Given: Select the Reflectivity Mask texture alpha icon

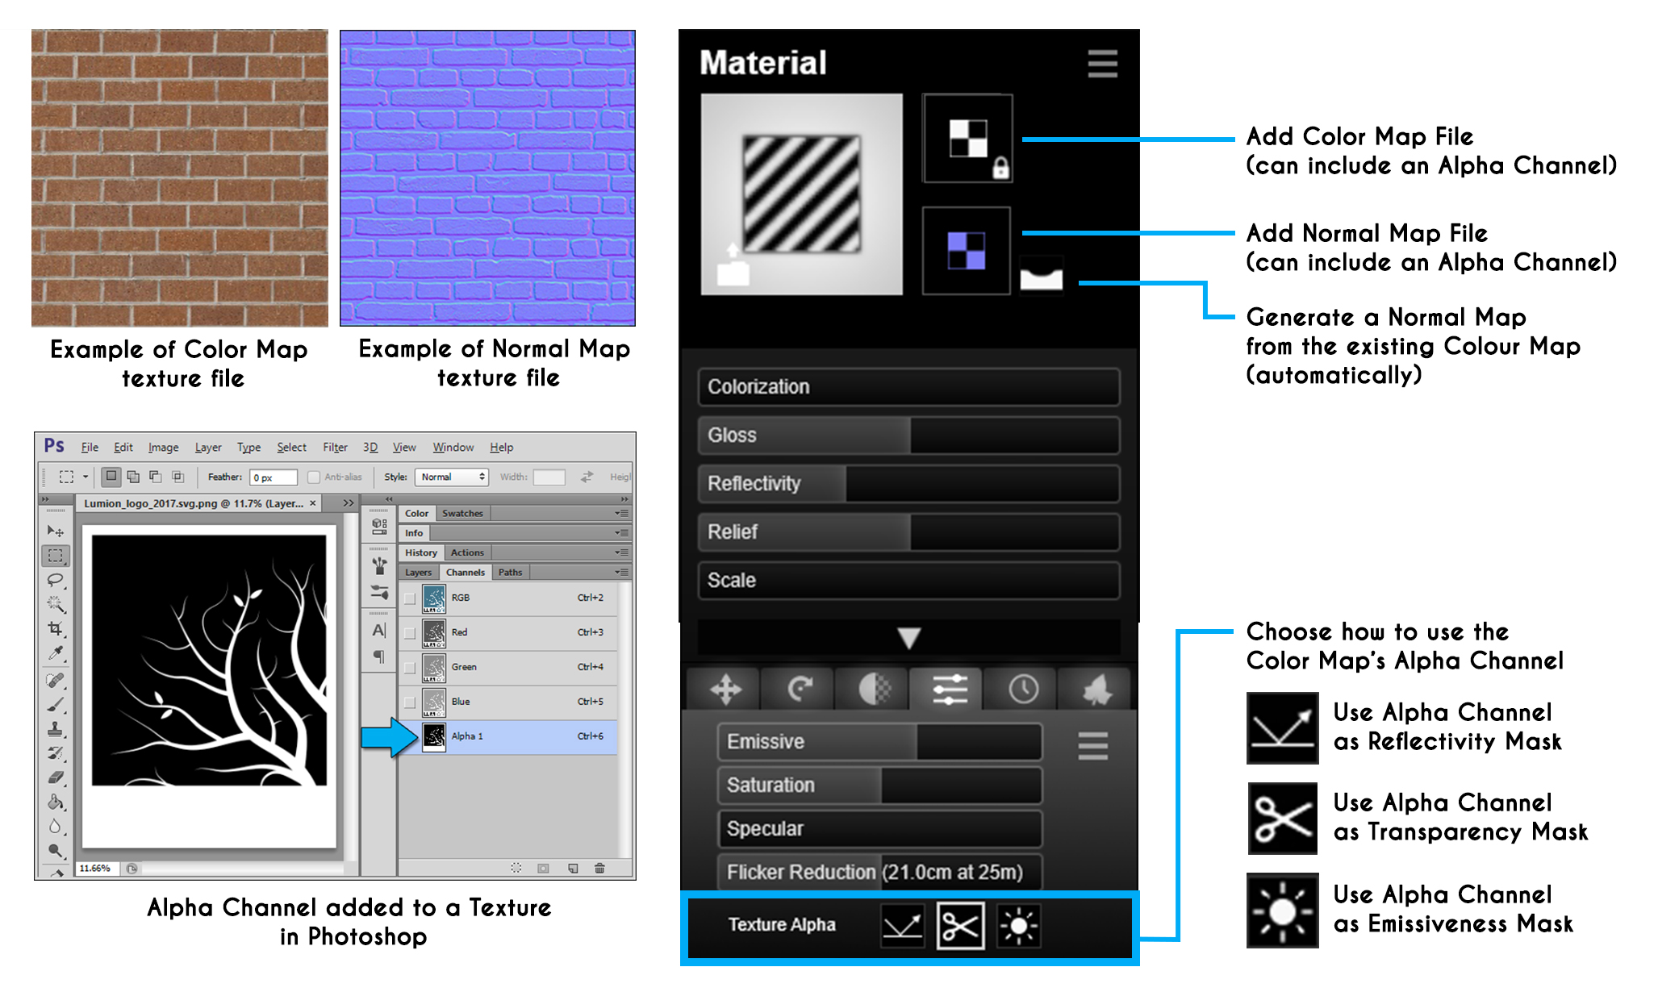Looking at the screenshot, I should point(902,926).
